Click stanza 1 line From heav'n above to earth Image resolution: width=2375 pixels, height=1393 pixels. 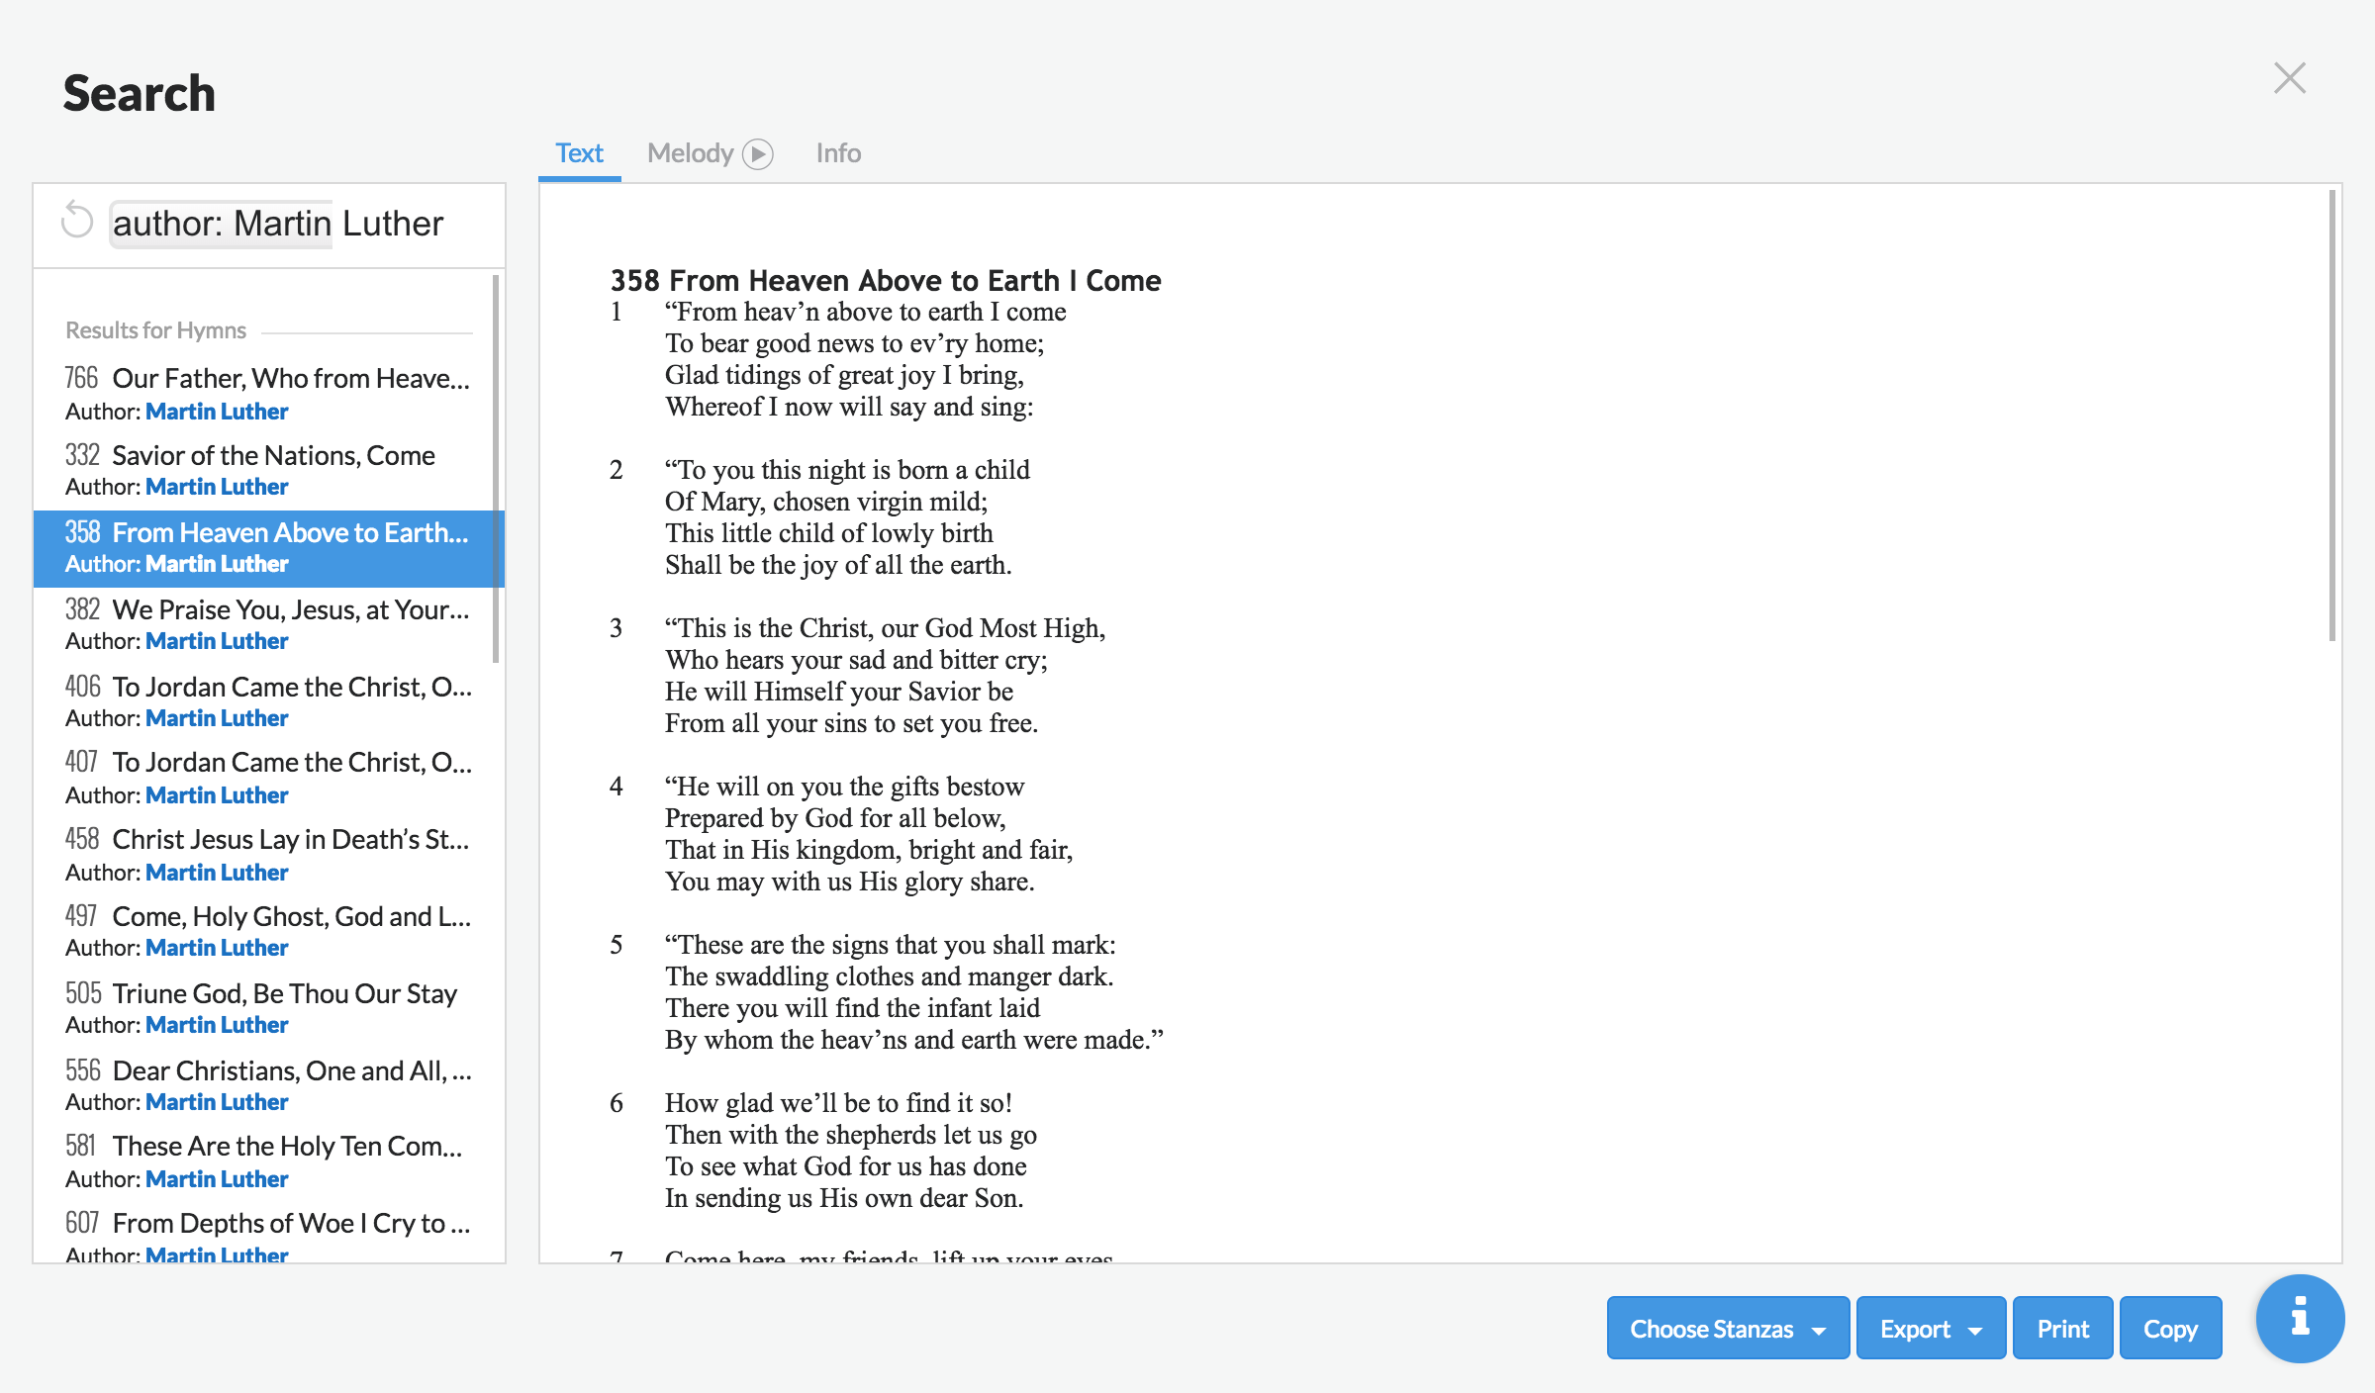[x=866, y=313]
